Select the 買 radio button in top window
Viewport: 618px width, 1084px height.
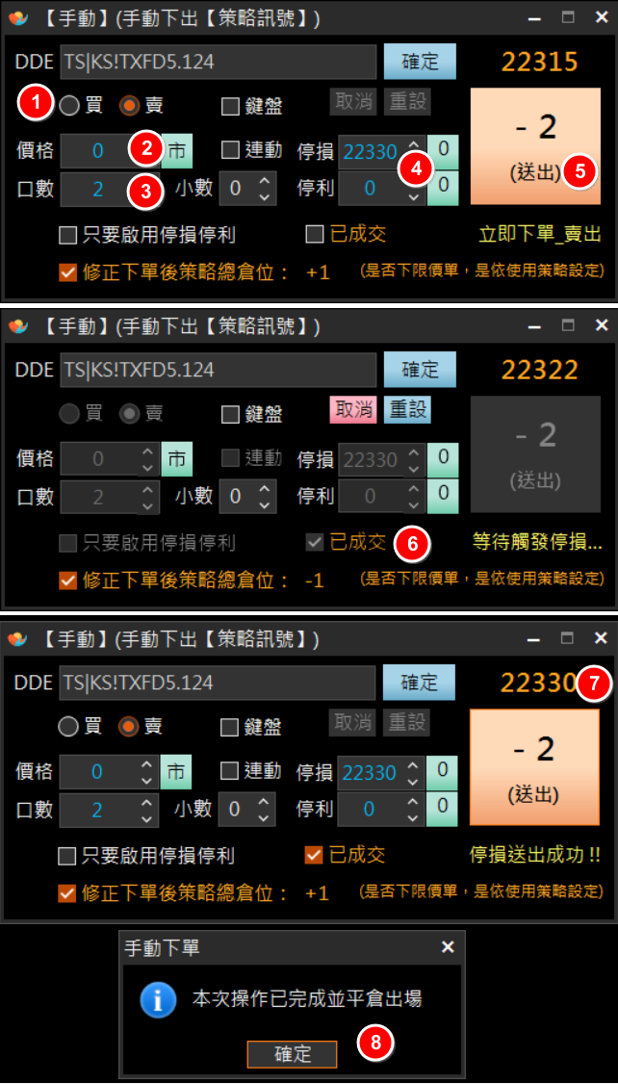(69, 105)
